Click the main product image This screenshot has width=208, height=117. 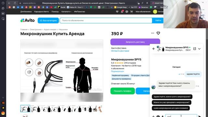coord(62,71)
